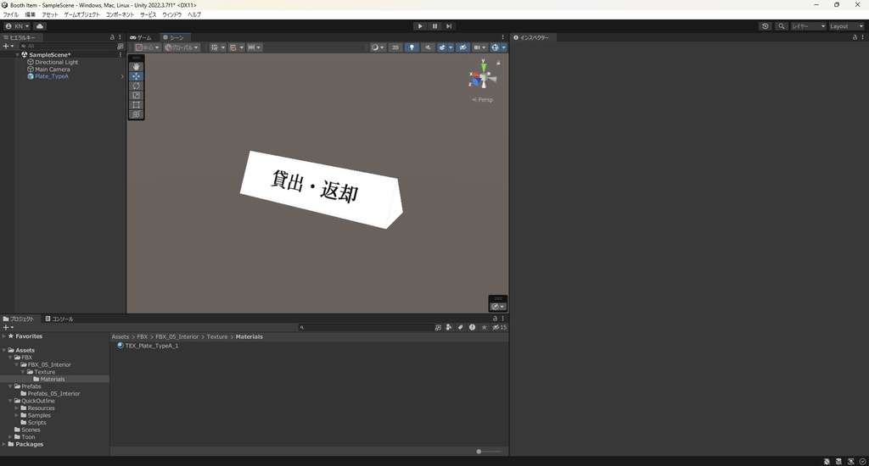
Task: Adjust the Project icon size slider
Action: (x=489, y=452)
